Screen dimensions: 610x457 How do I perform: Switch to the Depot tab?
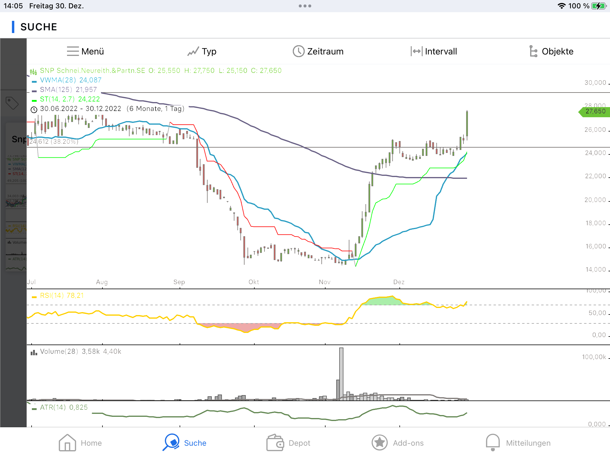pos(275,443)
